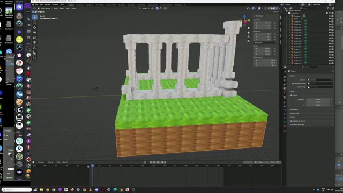Switch to the Animation workspace tab

point(131,5)
